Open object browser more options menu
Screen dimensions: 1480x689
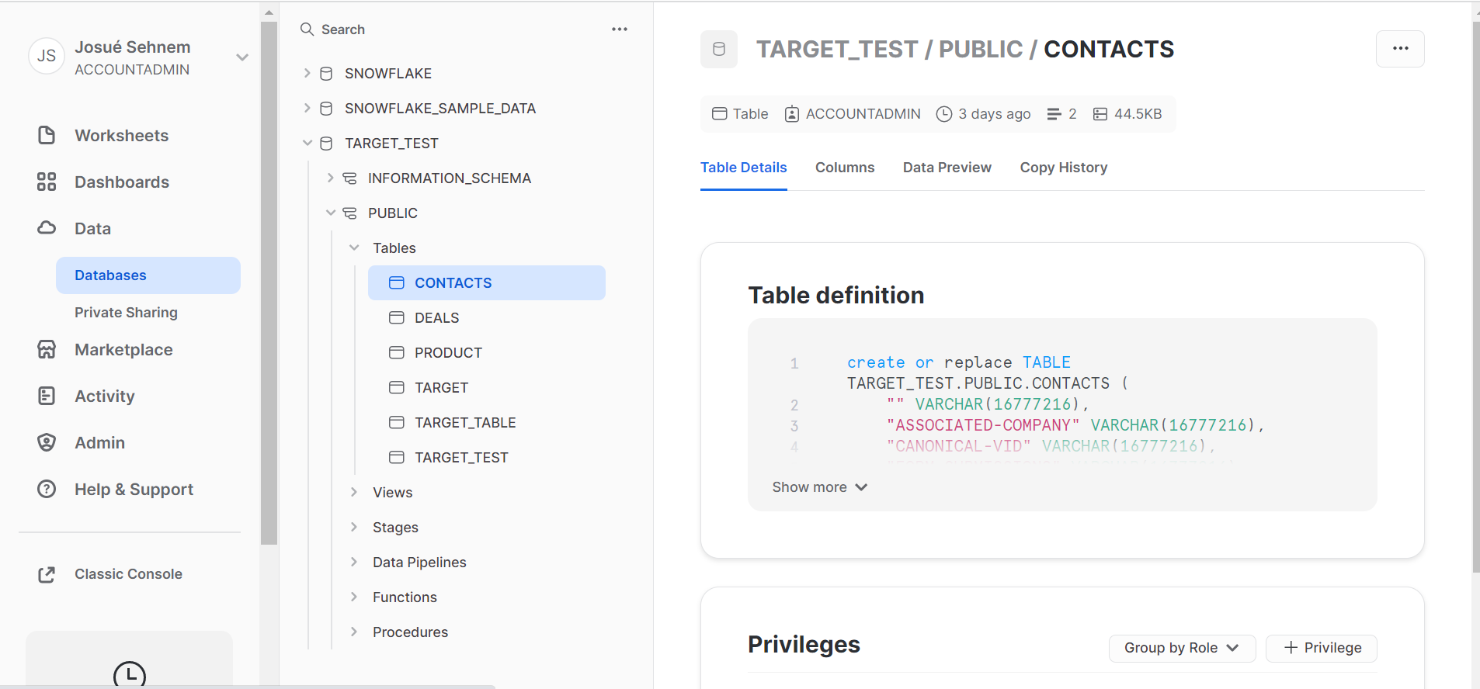620,29
